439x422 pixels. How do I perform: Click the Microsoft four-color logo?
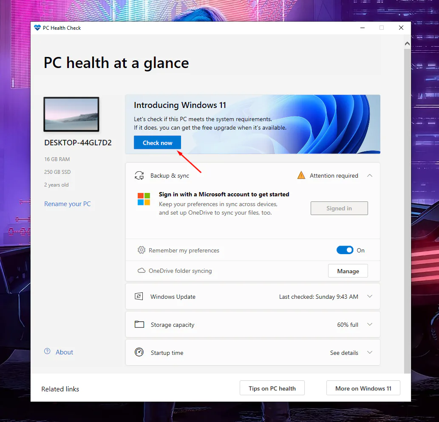click(x=144, y=199)
